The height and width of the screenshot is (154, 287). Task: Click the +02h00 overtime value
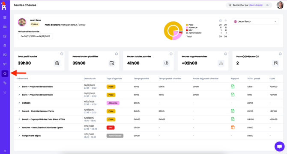click(x=189, y=63)
